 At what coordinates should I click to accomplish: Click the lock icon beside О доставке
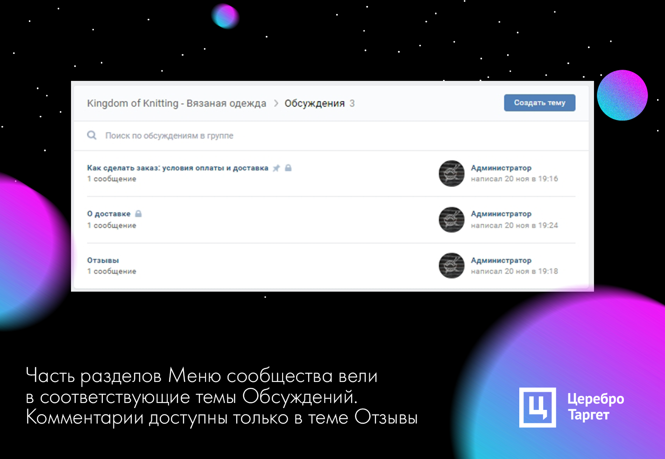point(138,214)
